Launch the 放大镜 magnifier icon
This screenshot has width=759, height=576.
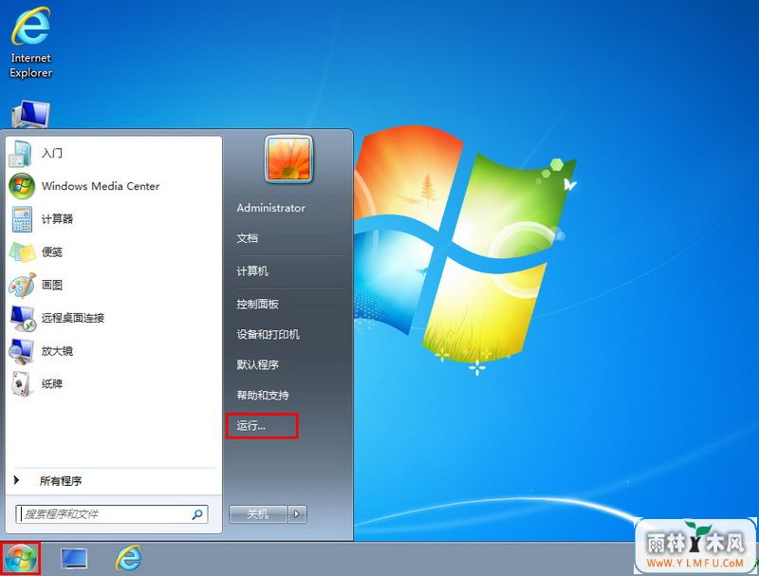22,351
